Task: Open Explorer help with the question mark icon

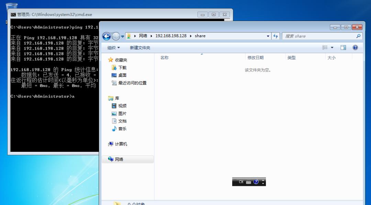Action: (x=355, y=48)
